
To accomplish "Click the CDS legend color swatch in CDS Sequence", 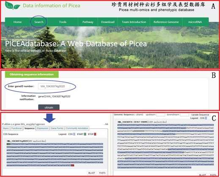I will (74, 134).
